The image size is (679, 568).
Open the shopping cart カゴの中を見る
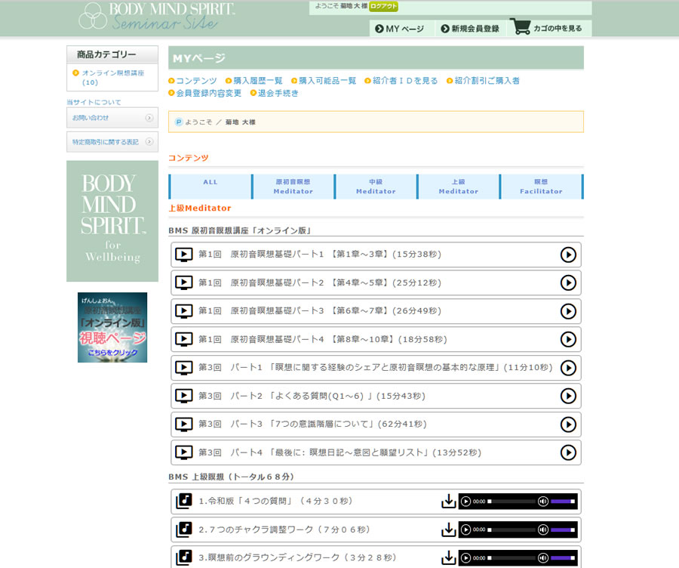(x=549, y=28)
